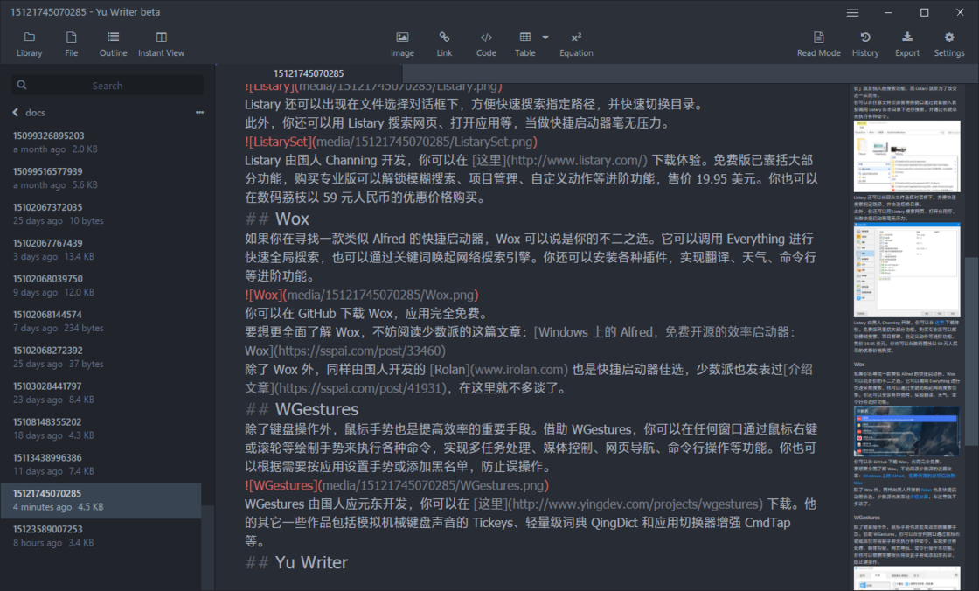Click the yingdev.com wgestures link
Screen dimensions: 979x591
(x=635, y=504)
